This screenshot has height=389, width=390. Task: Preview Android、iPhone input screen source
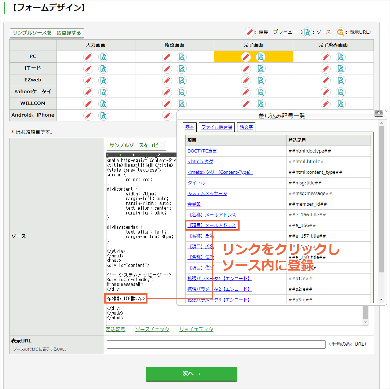point(103,115)
